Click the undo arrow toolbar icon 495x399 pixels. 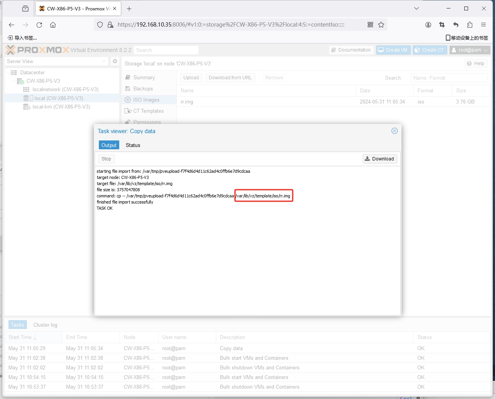[x=456, y=25]
